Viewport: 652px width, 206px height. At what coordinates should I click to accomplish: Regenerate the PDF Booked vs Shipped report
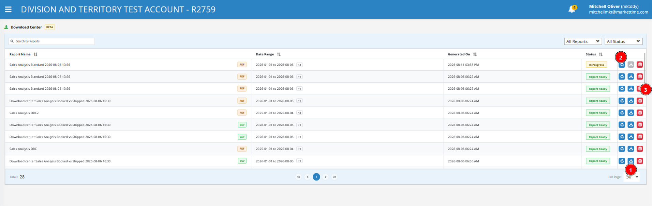(x=622, y=101)
